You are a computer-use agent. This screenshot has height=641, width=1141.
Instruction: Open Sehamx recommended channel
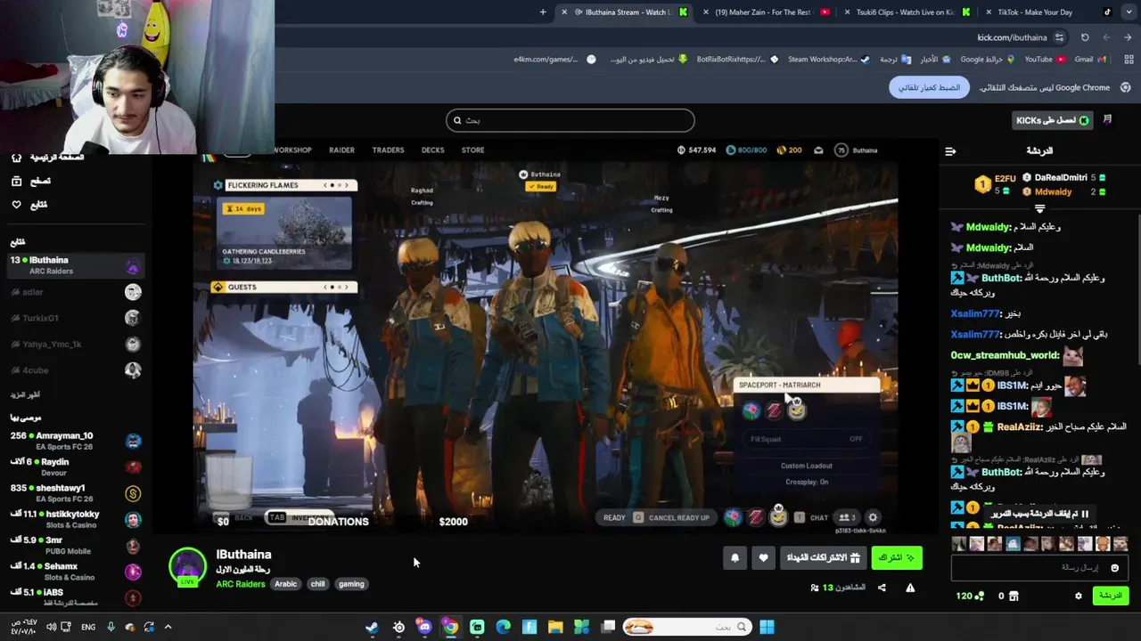[x=75, y=571]
